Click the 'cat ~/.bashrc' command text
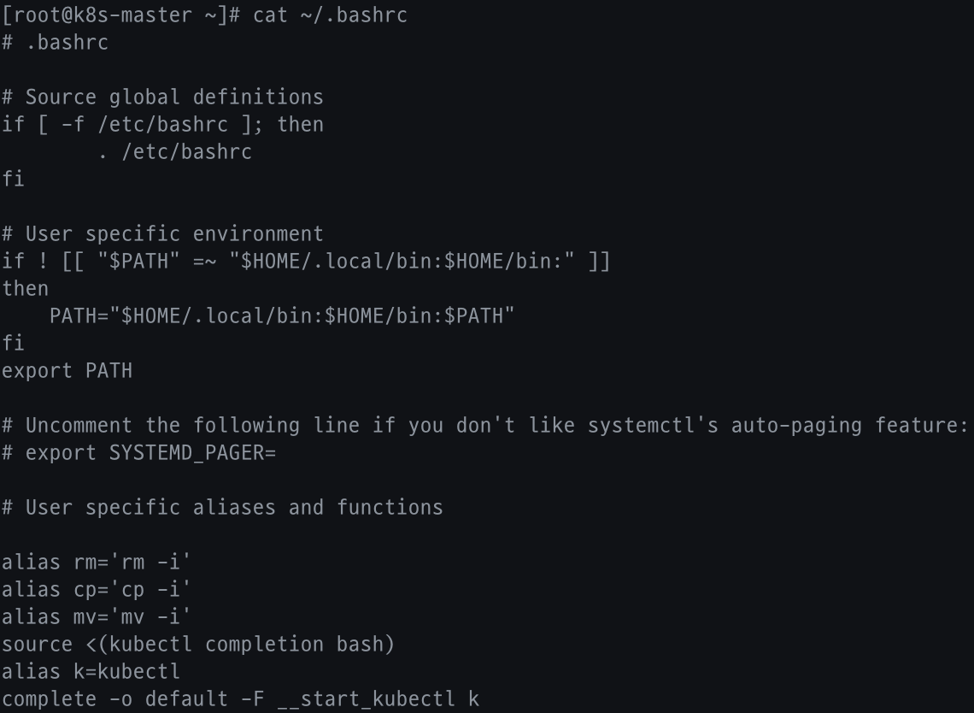 tap(330, 15)
